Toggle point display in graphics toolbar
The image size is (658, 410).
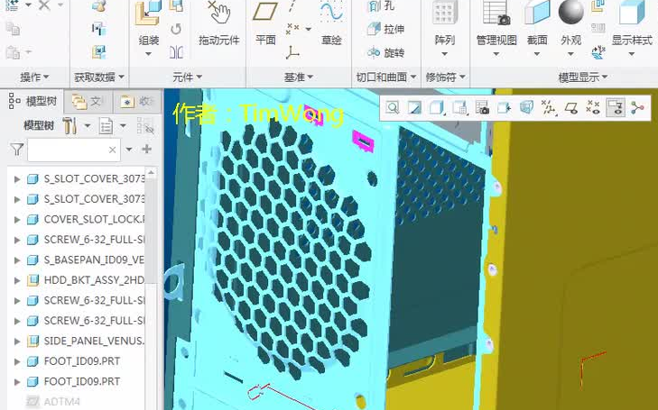tap(593, 108)
